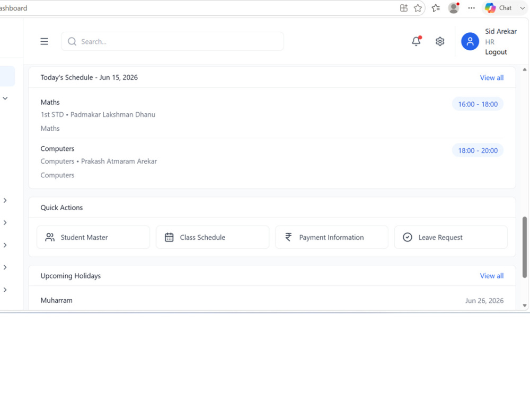Open the settings gear icon
Image resolution: width=530 pixels, height=397 pixels.
(440, 41)
